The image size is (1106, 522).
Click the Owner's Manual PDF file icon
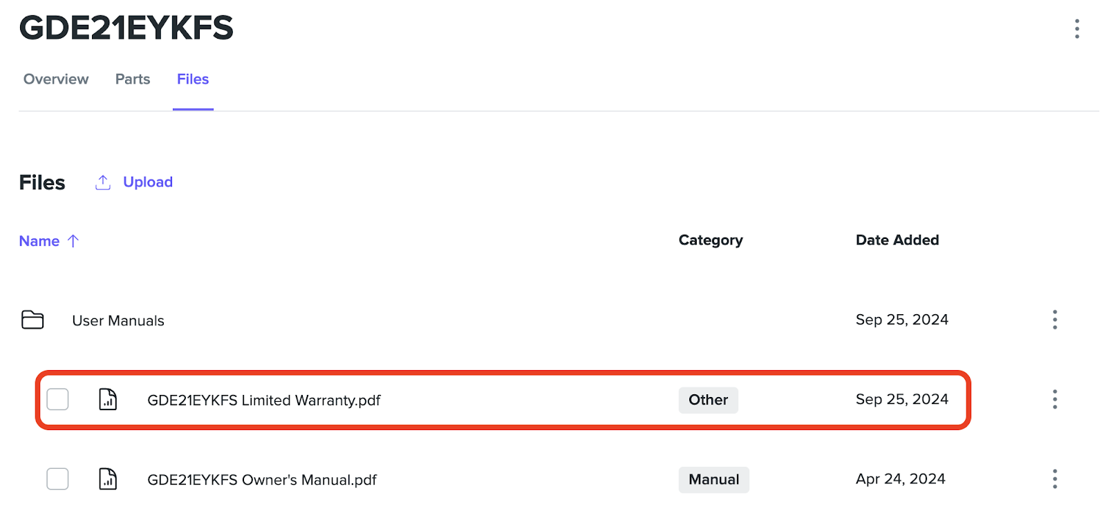tap(108, 478)
